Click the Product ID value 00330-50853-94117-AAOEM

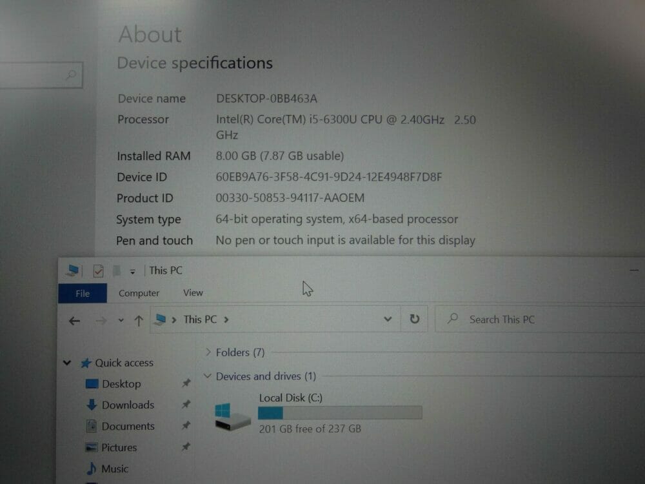(290, 198)
